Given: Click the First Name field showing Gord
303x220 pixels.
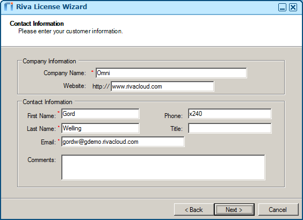Looking at the screenshot, I should point(100,114).
